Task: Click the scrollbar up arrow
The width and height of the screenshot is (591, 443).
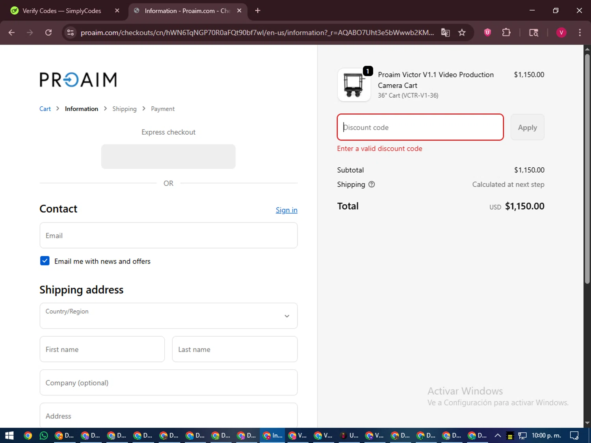Action: coord(587,49)
